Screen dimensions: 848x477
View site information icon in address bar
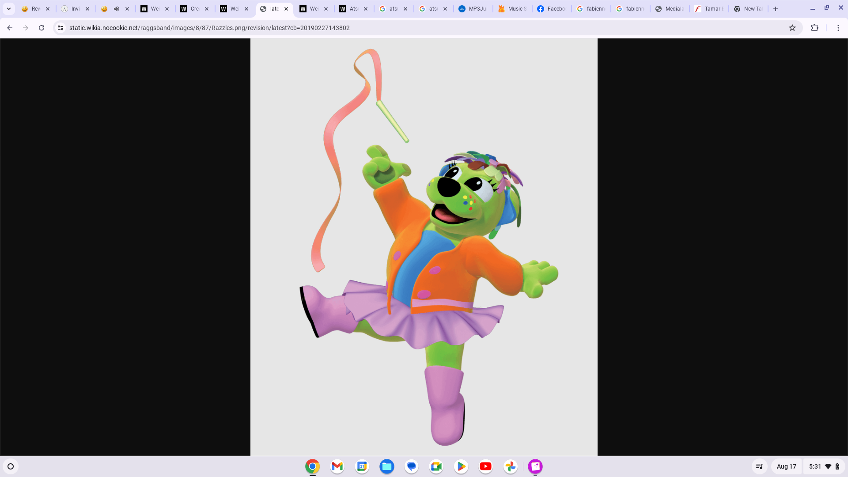click(61, 28)
